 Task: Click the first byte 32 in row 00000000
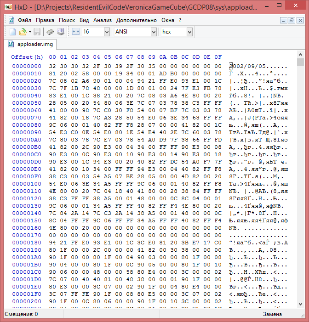click(52, 66)
